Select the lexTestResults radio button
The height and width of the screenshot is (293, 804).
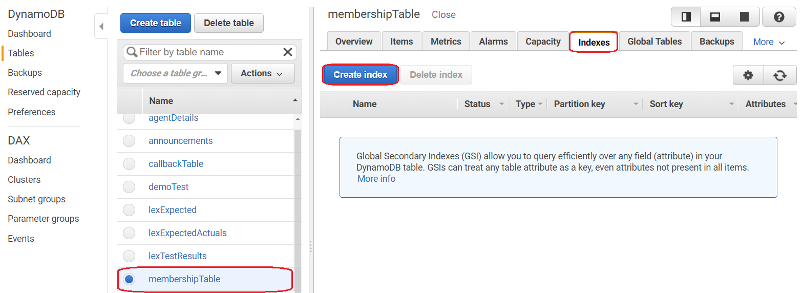[129, 256]
